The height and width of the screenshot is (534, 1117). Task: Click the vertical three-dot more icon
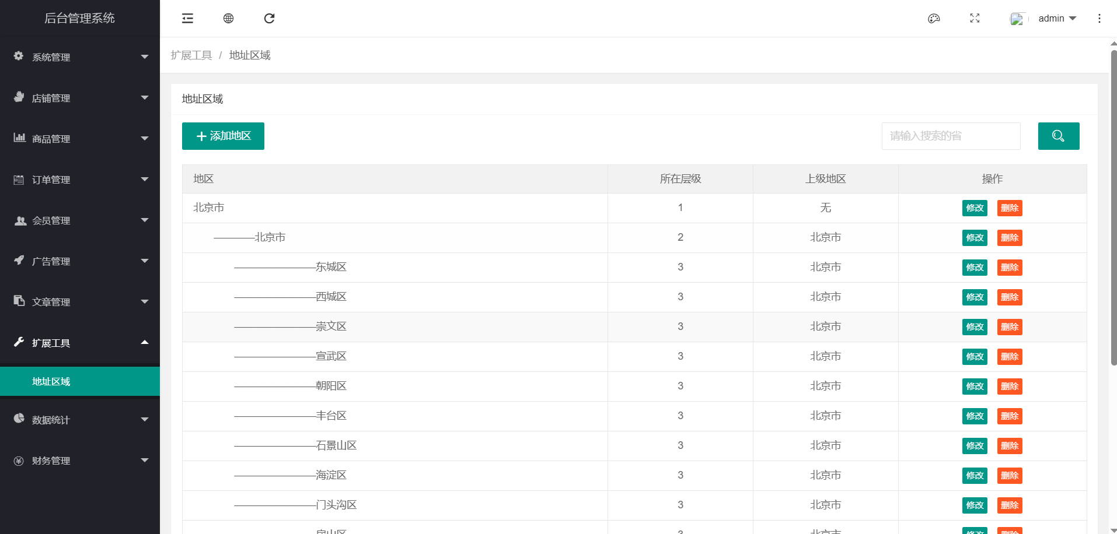[1099, 19]
